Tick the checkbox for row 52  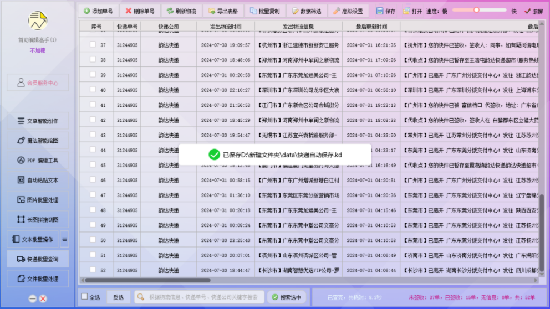pos(93,270)
